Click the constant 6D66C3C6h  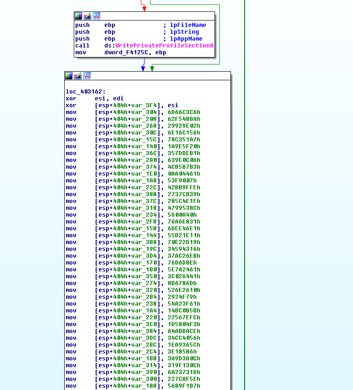(184, 112)
